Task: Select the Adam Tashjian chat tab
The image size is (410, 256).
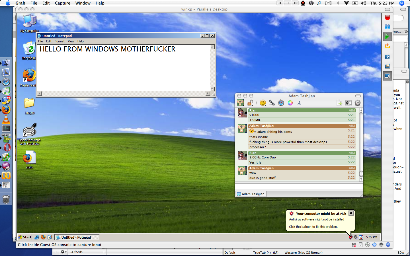Action: [x=251, y=194]
